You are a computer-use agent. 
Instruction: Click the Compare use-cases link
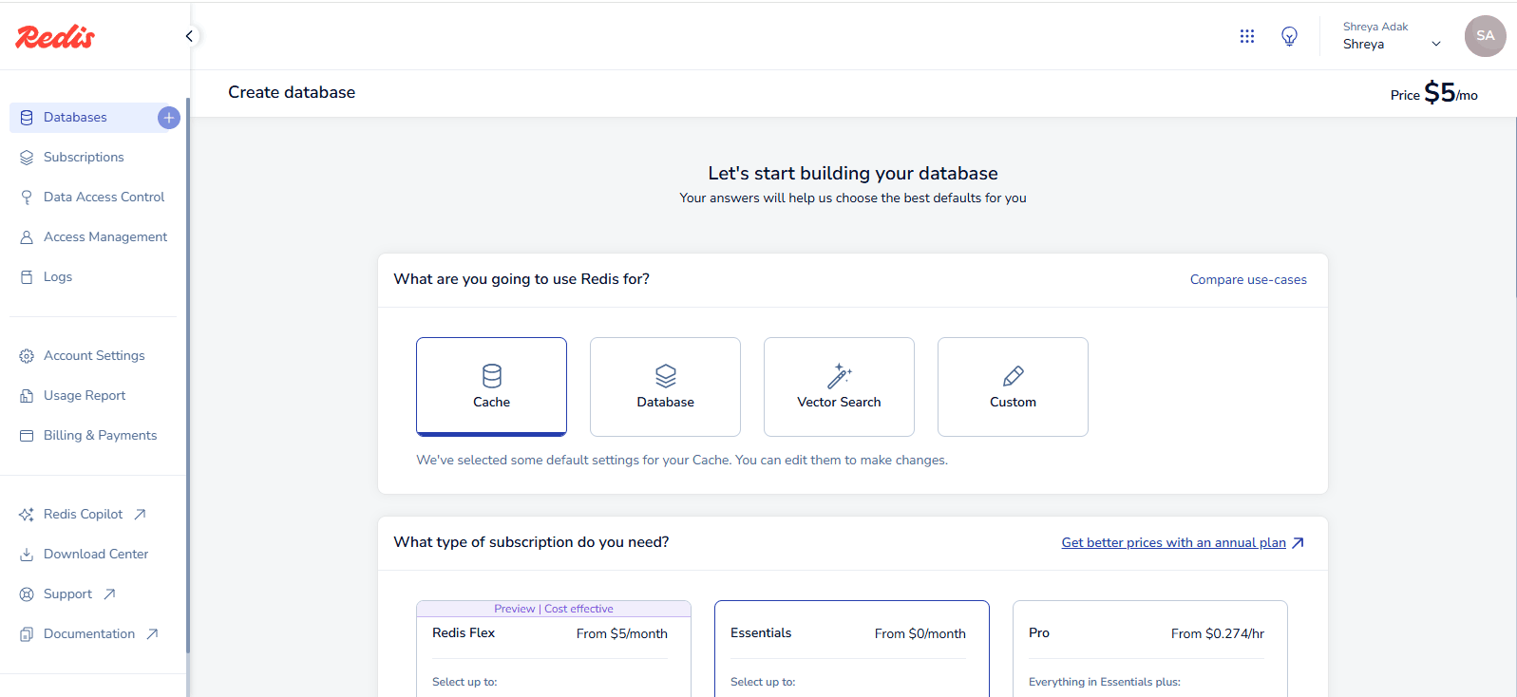point(1248,280)
